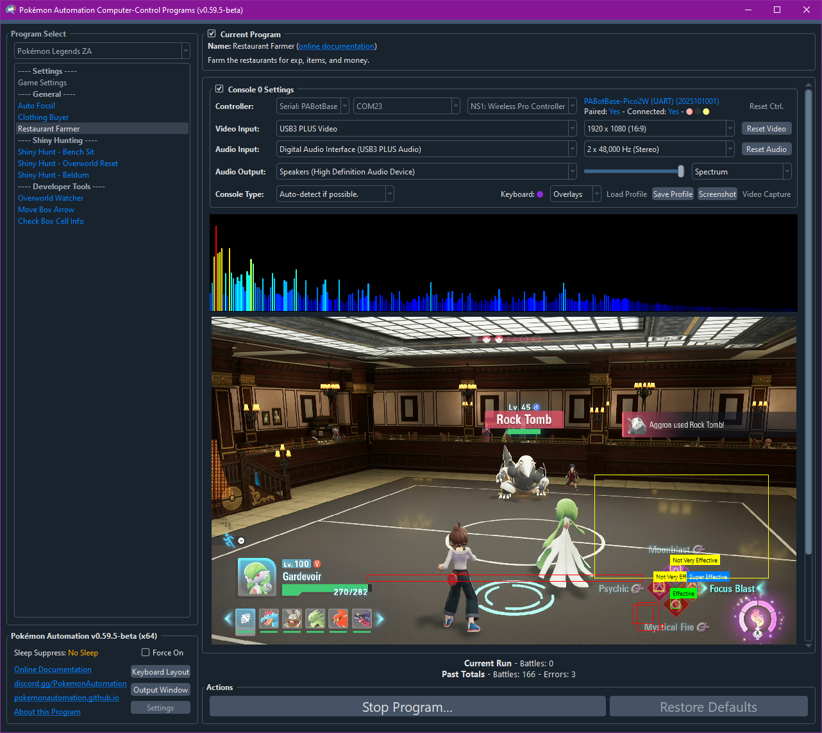Image resolution: width=822 pixels, height=733 pixels.
Task: Click the purple Keyboard status indicator
Action: pos(540,194)
